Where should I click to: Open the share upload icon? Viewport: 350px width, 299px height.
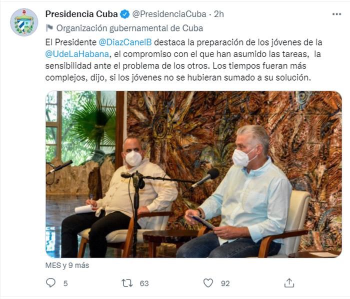point(289,282)
